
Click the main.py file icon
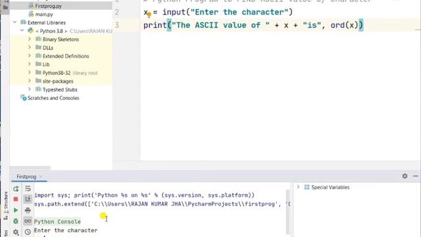[32, 14]
